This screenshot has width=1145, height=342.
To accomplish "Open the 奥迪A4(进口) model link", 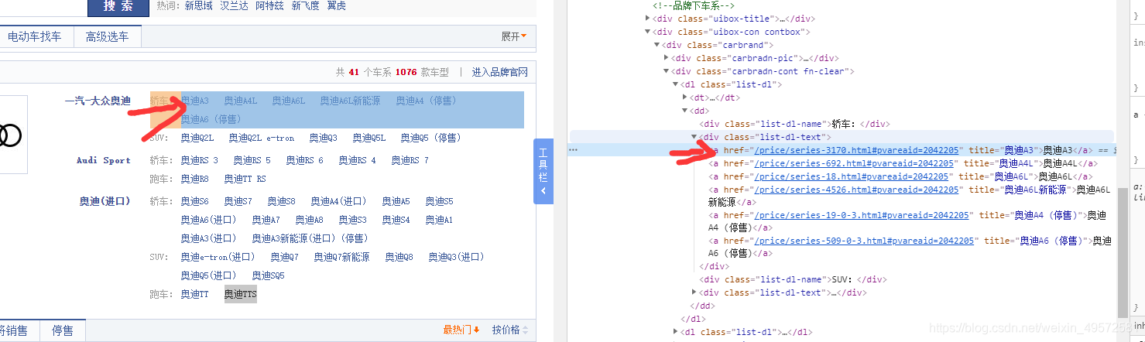I will 339,201.
